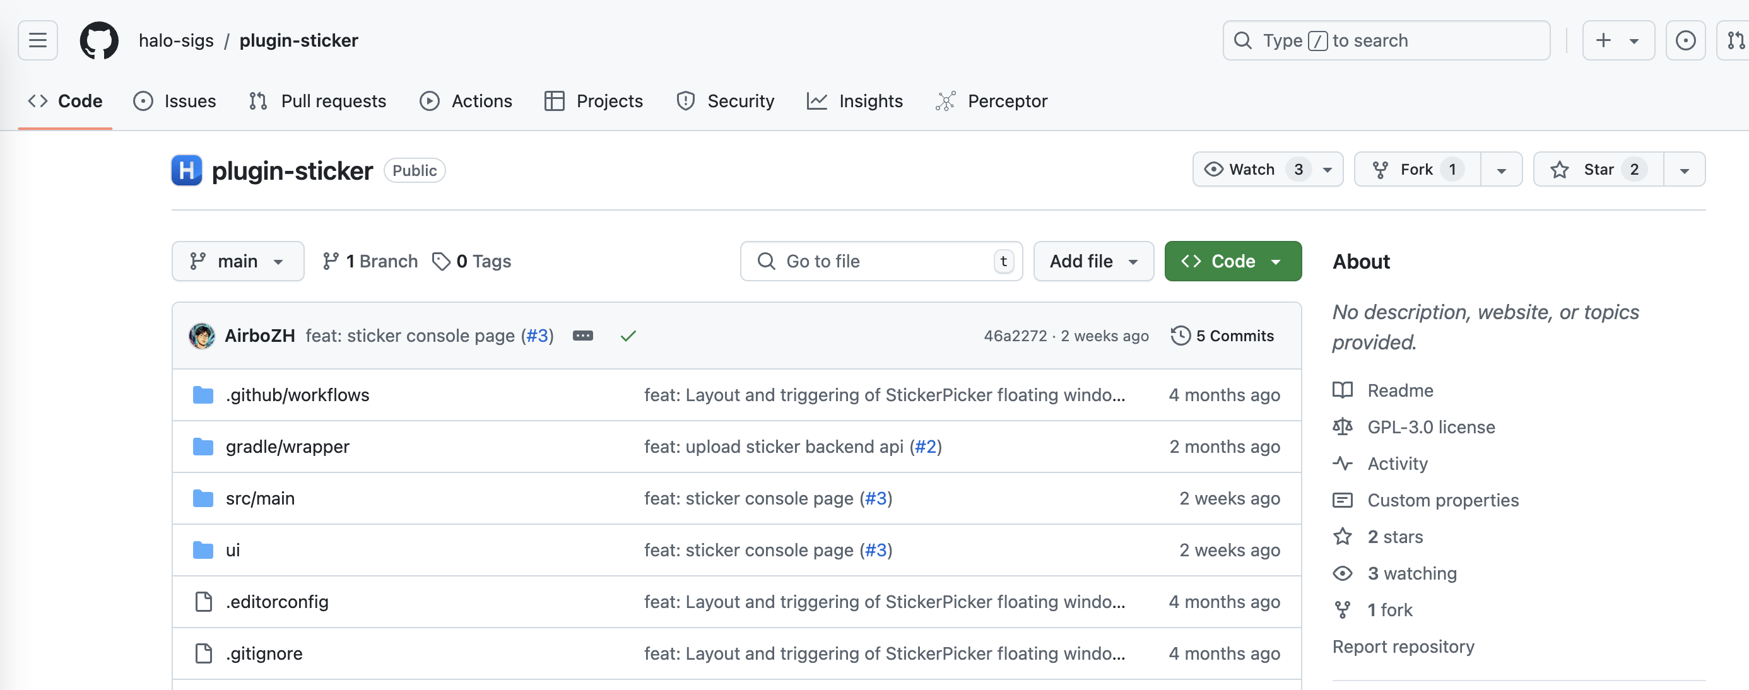Open commit 46a2272
The width and height of the screenshot is (1749, 690).
(x=1016, y=336)
